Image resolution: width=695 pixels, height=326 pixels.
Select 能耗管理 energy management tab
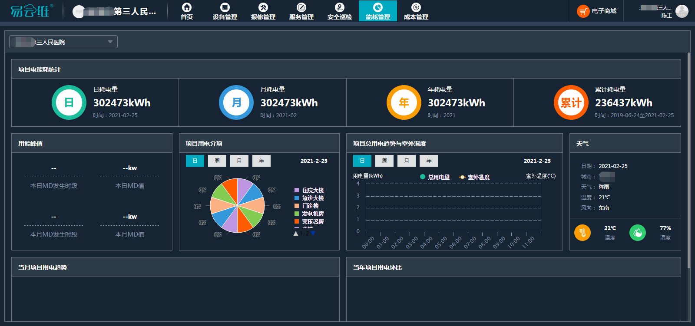tap(377, 11)
